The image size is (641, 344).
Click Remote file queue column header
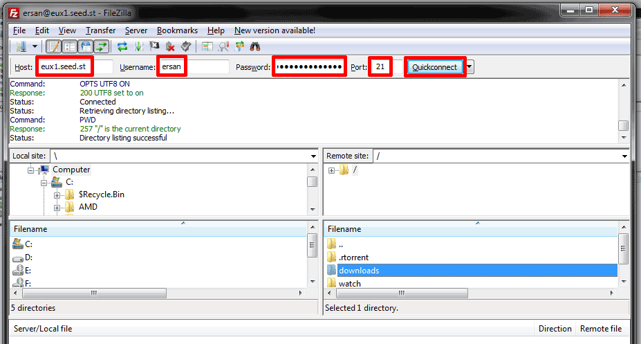pyautogui.click(x=601, y=329)
